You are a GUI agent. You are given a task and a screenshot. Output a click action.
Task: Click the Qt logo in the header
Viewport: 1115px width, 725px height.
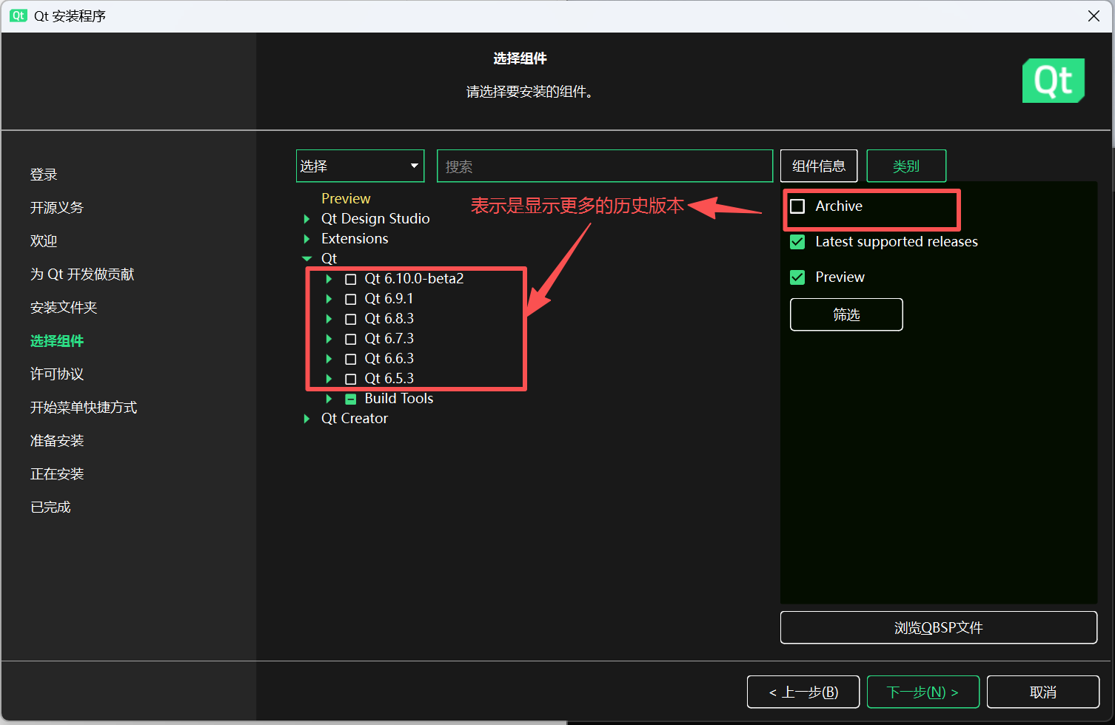[1053, 81]
